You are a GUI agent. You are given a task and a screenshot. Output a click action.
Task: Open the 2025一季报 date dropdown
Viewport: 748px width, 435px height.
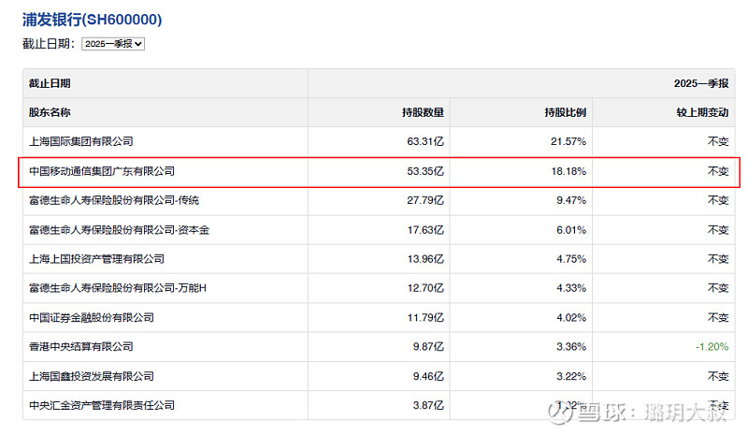point(113,44)
